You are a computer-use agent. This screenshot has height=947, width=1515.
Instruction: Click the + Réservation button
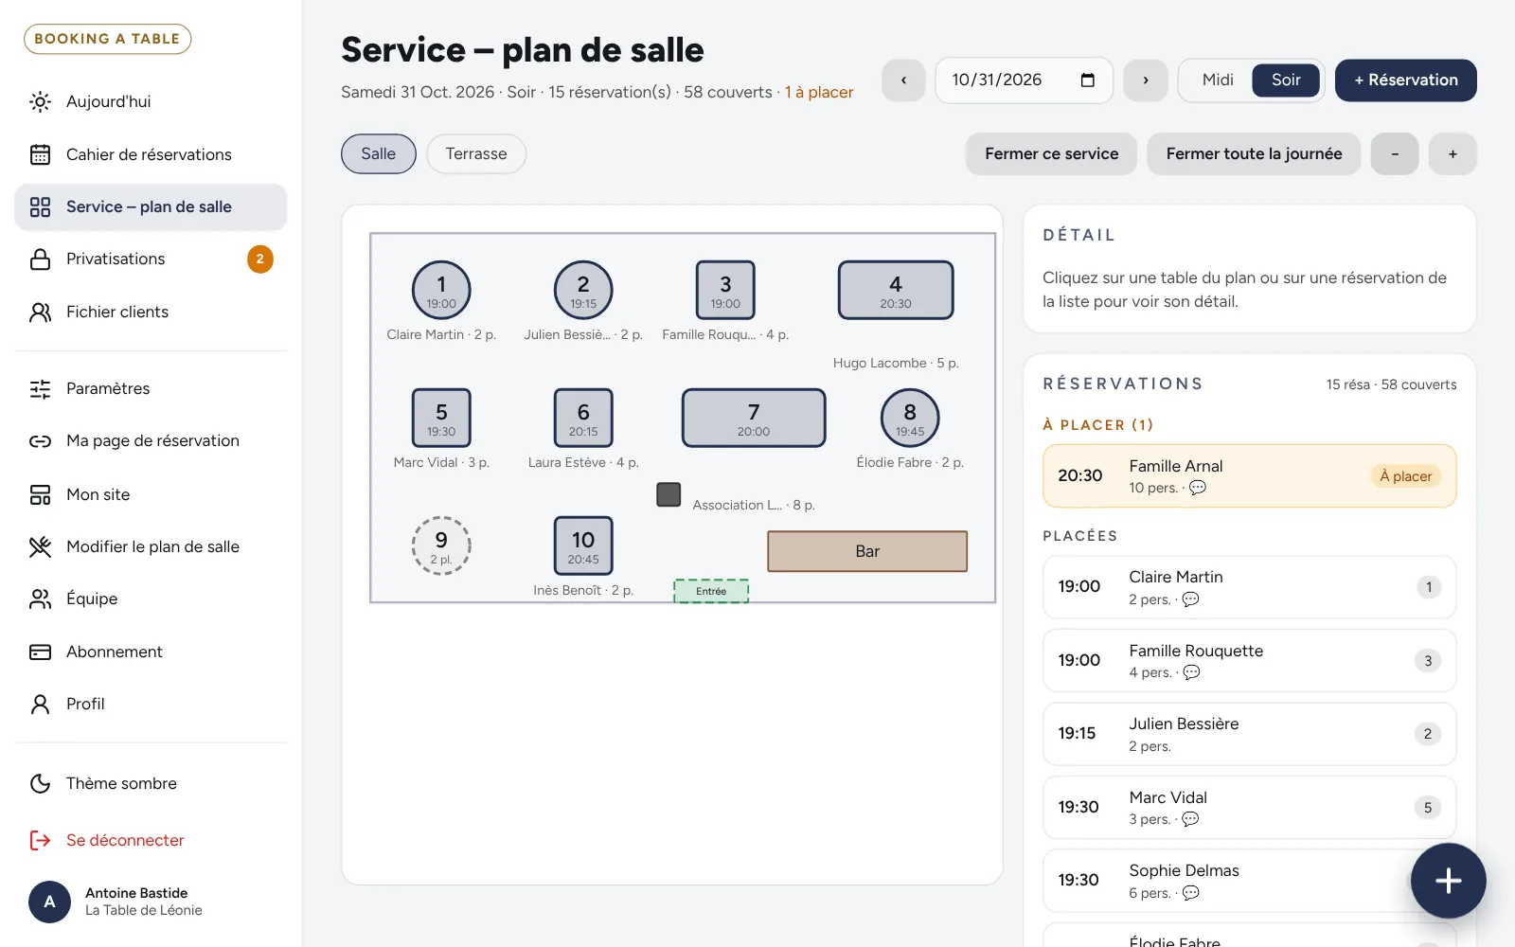point(1406,80)
